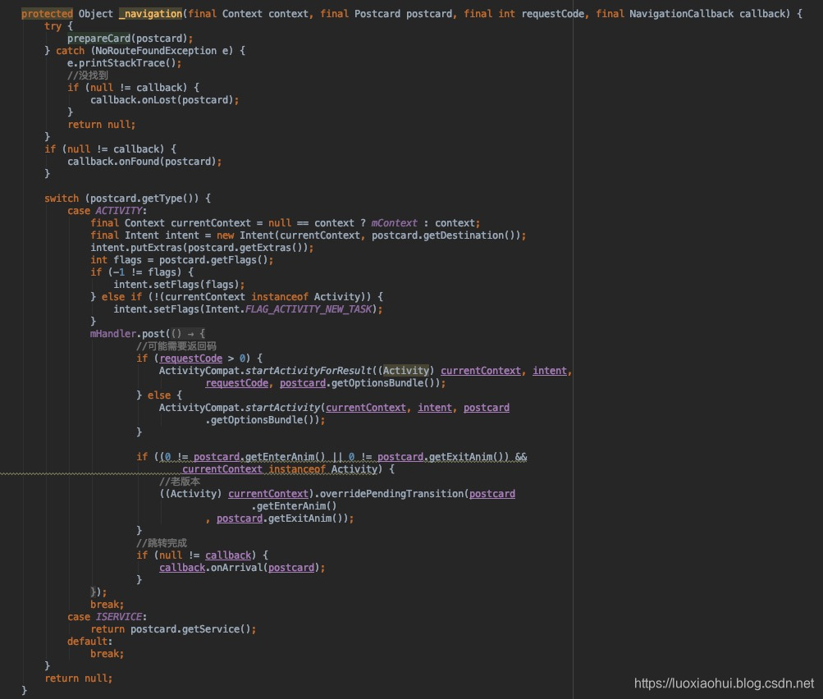
Task: Click 'if (requestCode > 0)' condition
Action: click(x=199, y=359)
